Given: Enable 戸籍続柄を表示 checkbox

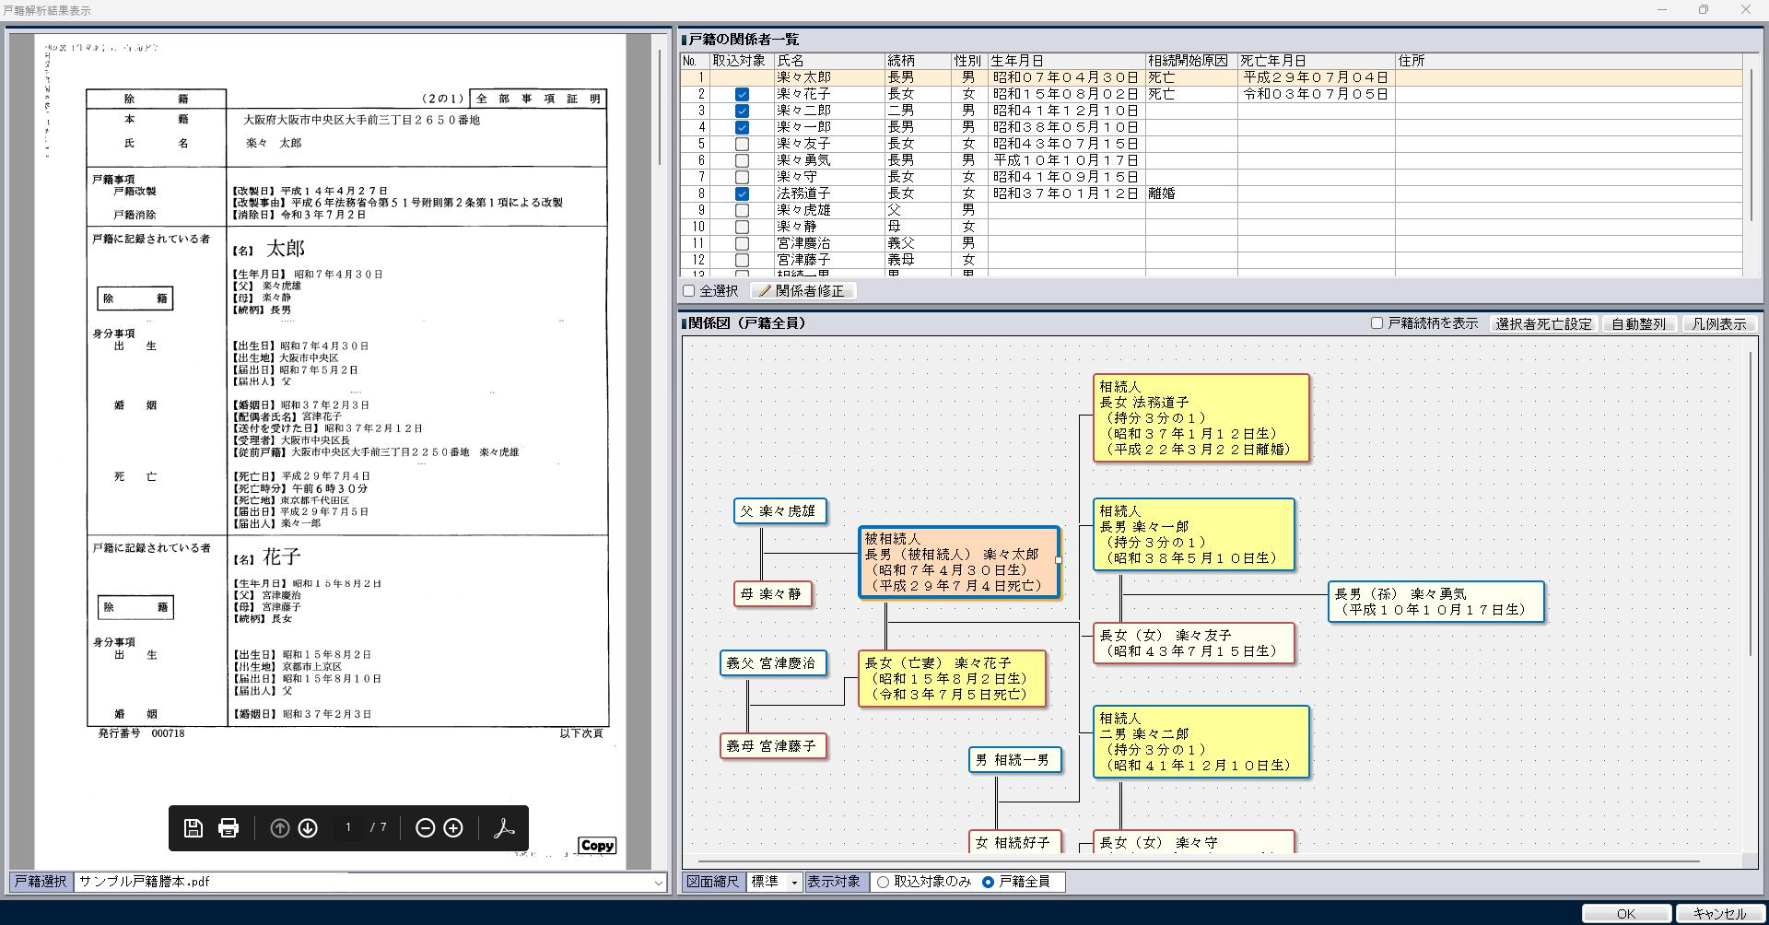Looking at the screenshot, I should tap(1377, 323).
